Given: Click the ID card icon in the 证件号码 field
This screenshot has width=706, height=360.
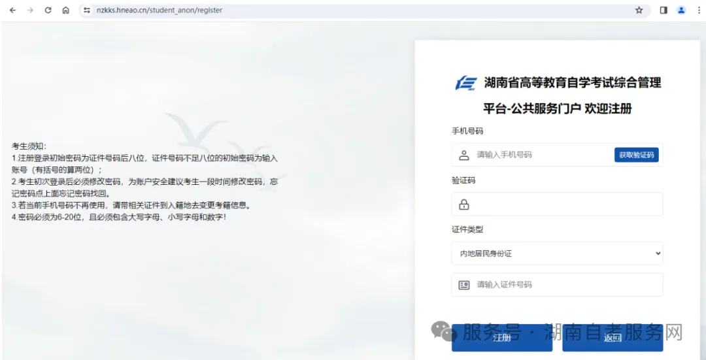Looking at the screenshot, I should pos(464,285).
